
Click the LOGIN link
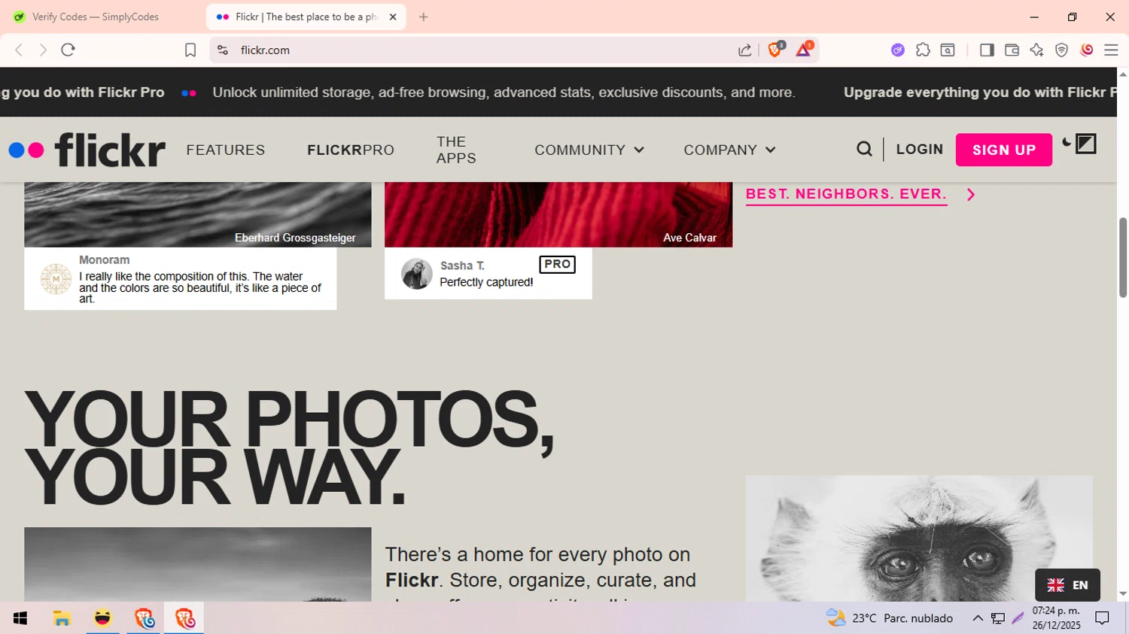(920, 149)
